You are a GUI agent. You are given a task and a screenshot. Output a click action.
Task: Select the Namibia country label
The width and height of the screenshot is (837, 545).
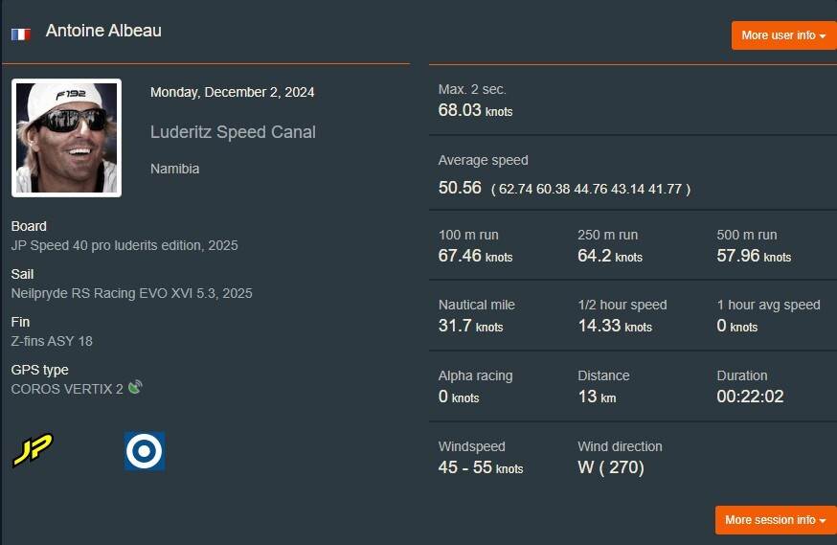[x=175, y=169]
